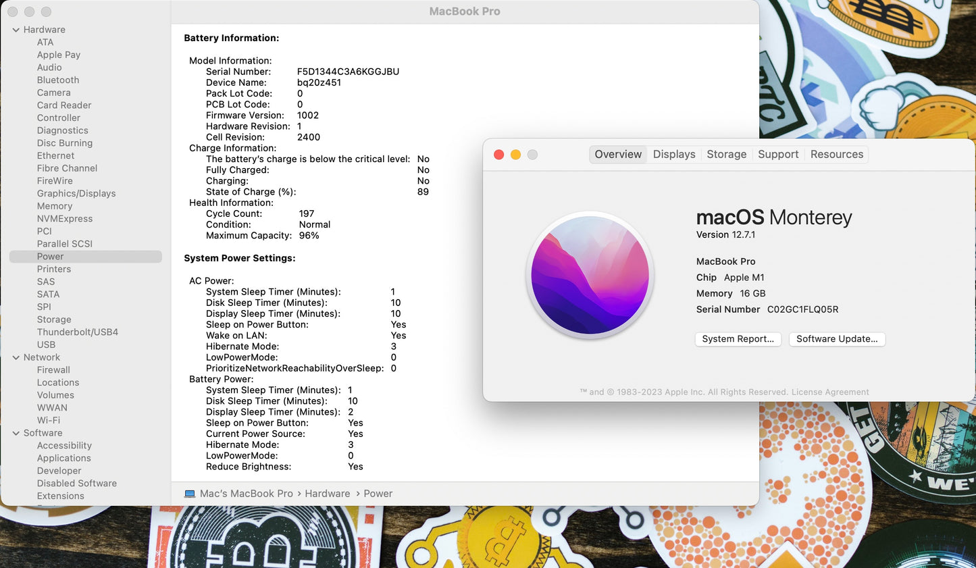This screenshot has width=976, height=568.
Task: Select Thunderbolt/USB4 in the sidebar
Action: [x=78, y=332]
